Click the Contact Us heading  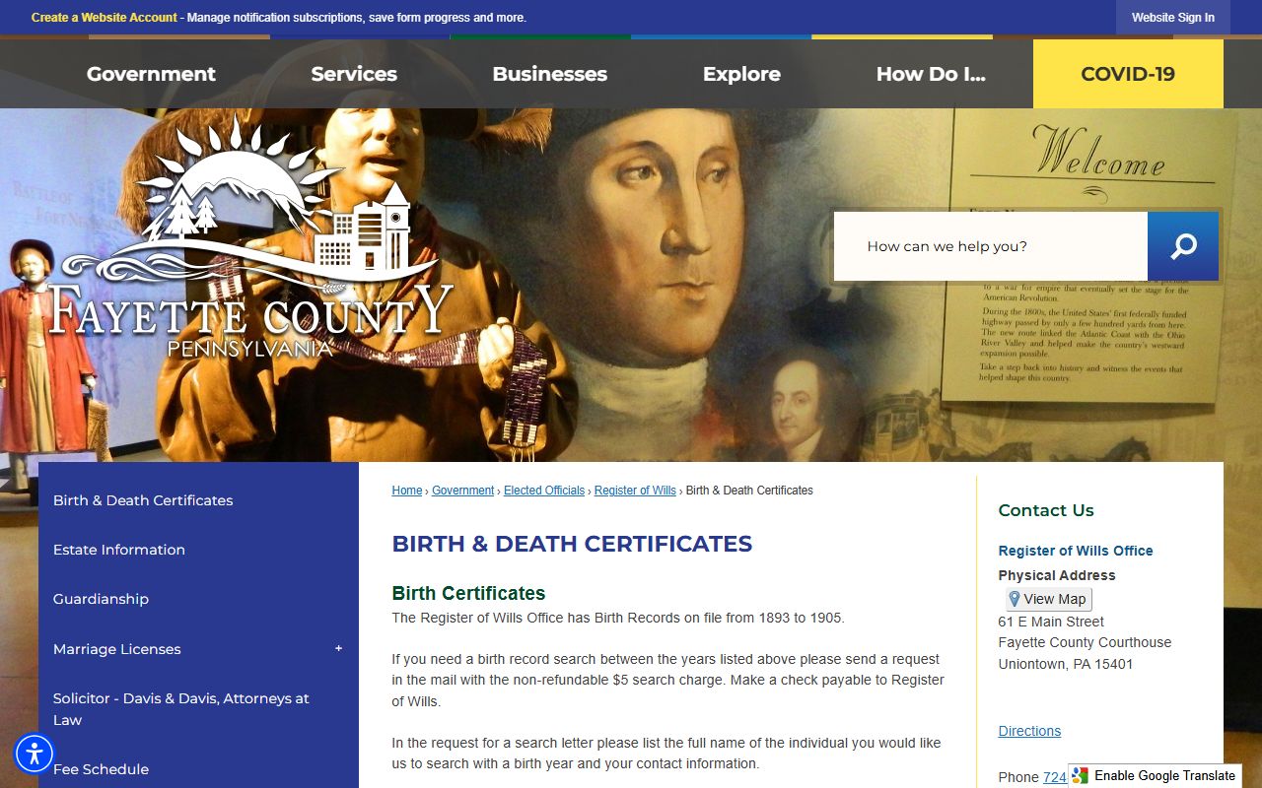[x=1046, y=510]
